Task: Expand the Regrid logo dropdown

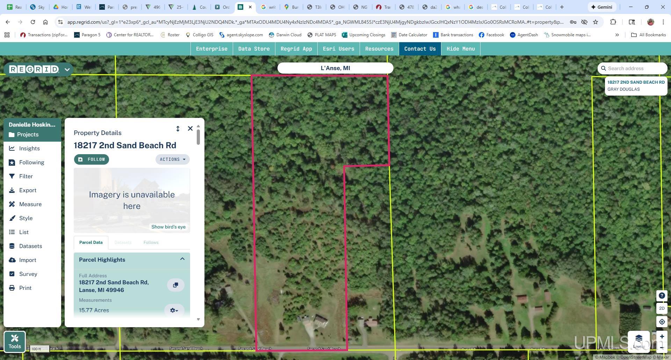Action: 67,69
